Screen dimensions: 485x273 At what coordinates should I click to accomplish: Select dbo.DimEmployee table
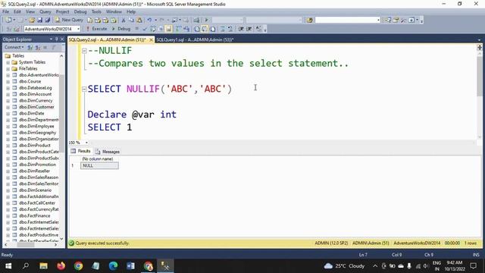click(36, 127)
